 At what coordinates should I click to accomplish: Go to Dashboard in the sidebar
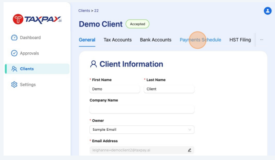click(30, 38)
